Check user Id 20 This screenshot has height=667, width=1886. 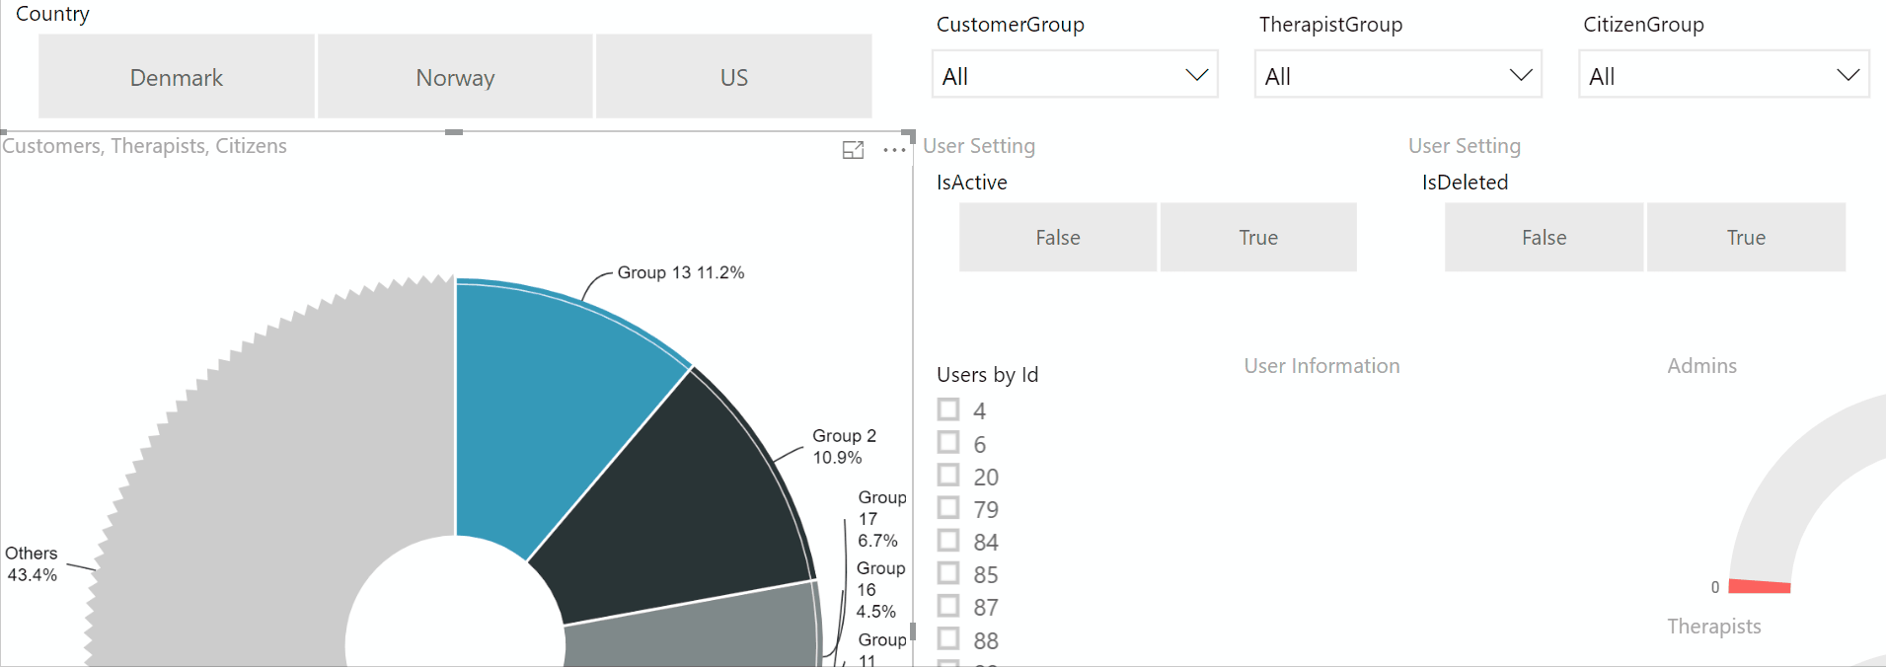[948, 476]
